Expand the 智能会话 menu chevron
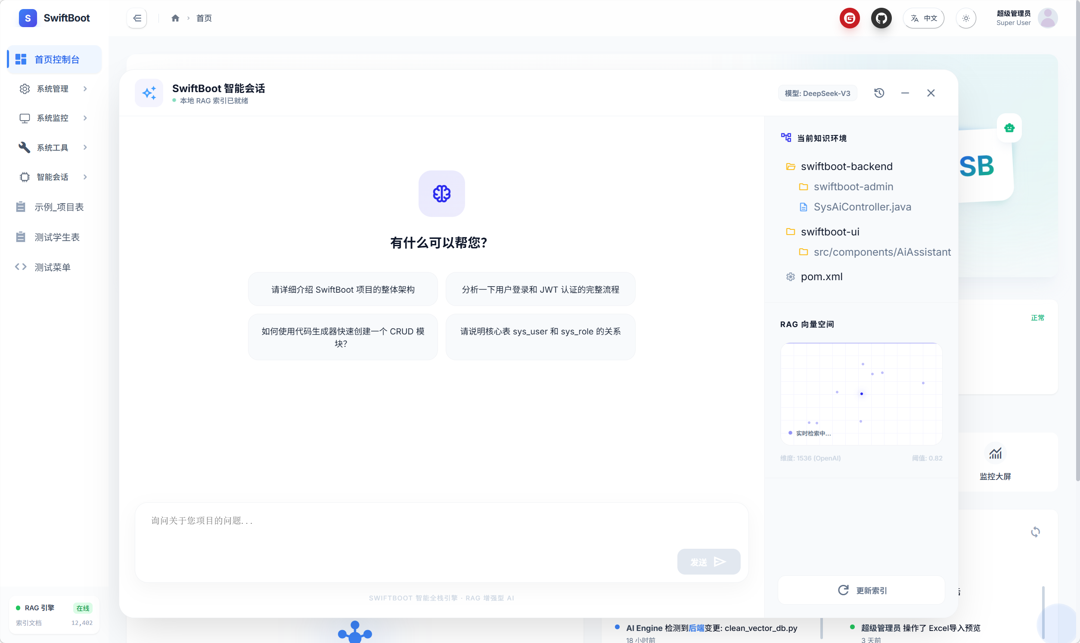1080x643 pixels. click(x=85, y=177)
